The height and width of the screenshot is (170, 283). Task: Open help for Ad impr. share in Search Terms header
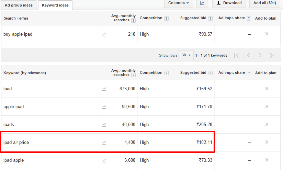[249, 18]
